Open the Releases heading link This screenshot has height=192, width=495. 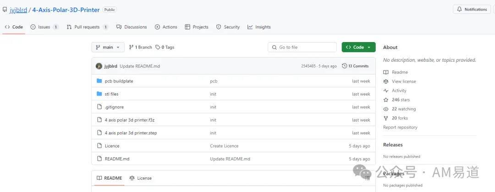pos(393,145)
